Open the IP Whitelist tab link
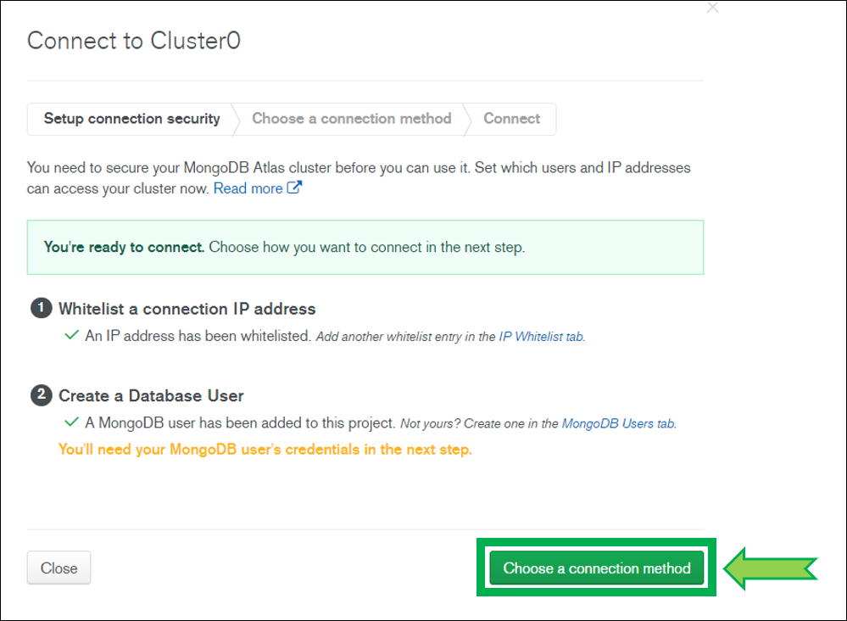 (x=541, y=337)
